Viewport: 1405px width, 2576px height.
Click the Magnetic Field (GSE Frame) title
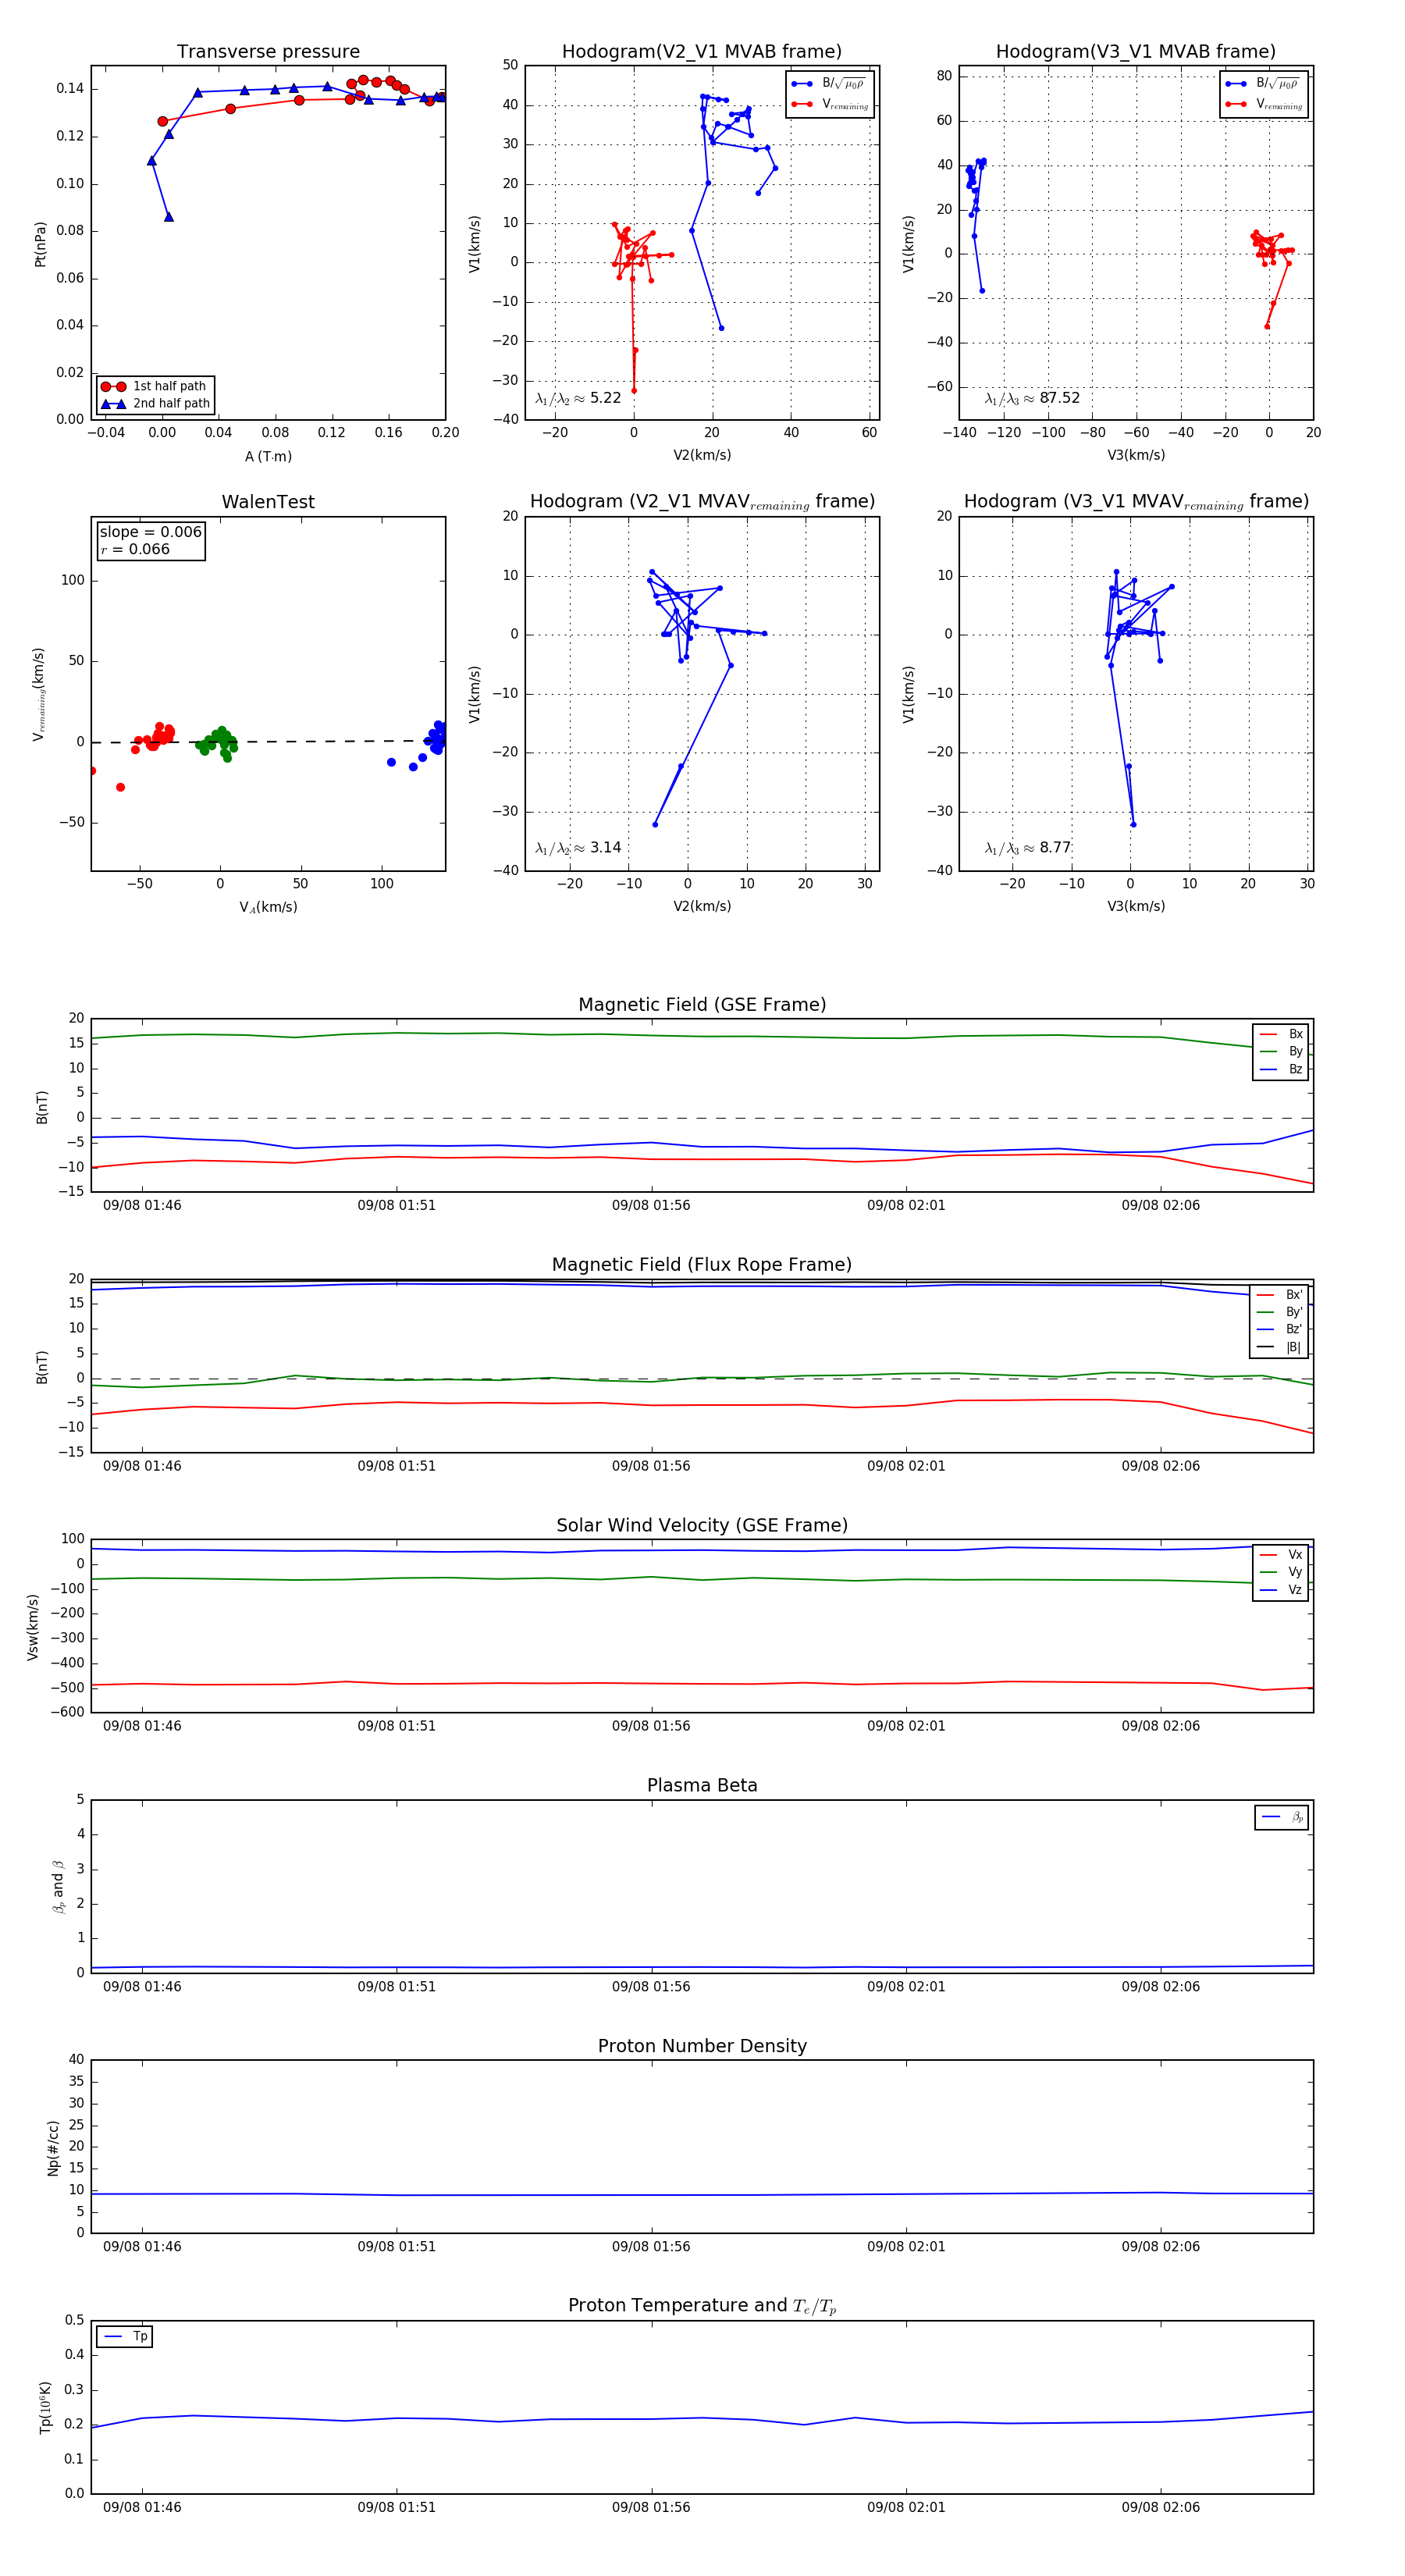tap(702, 1005)
